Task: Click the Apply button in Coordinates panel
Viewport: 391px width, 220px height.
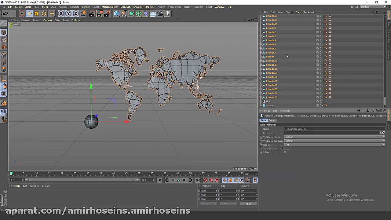Action: (x=248, y=204)
